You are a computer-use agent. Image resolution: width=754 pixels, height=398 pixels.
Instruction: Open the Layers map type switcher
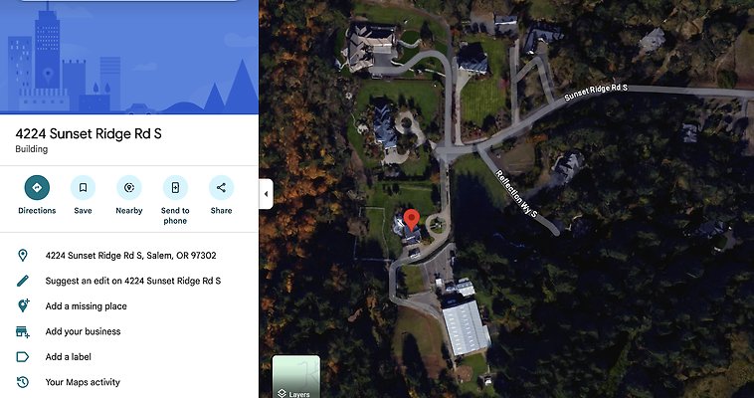pyautogui.click(x=296, y=377)
